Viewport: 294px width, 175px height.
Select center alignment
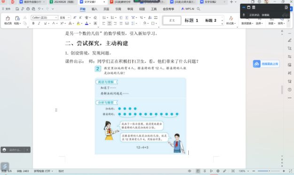click(x=109, y=23)
